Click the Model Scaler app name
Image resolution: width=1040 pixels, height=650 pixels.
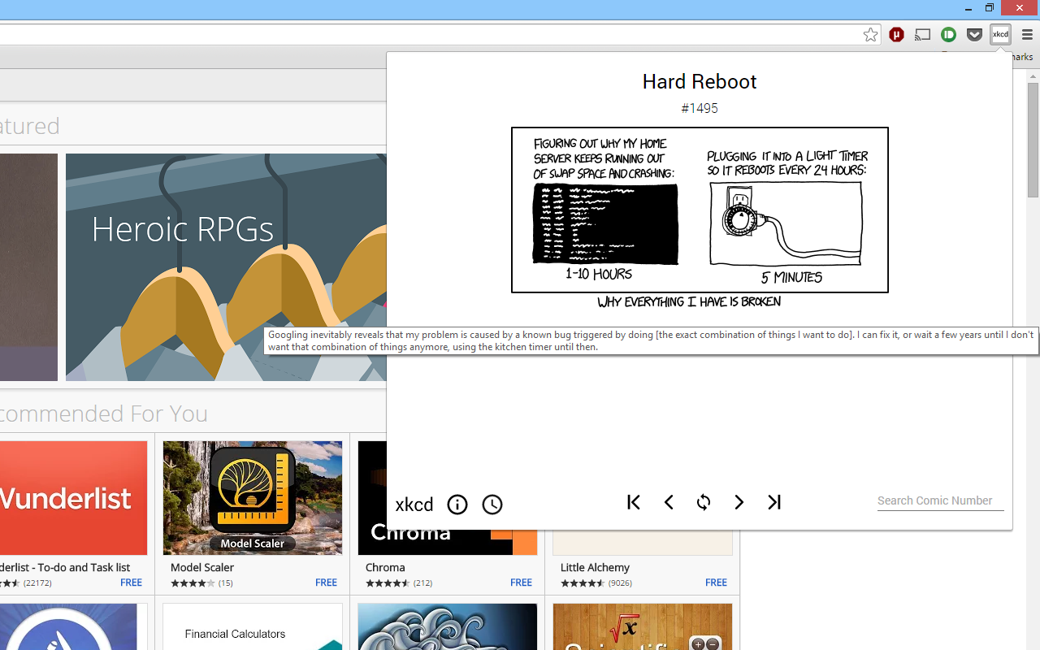(202, 567)
